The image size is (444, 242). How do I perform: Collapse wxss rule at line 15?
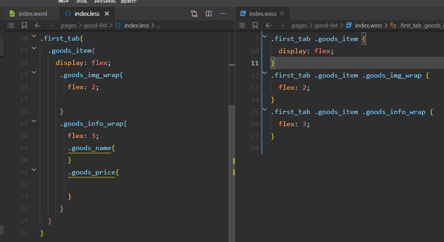pos(265,109)
